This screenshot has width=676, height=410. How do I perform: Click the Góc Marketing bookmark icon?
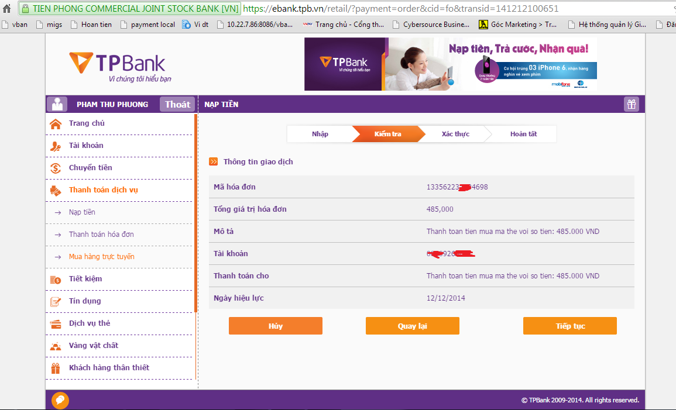coord(483,25)
